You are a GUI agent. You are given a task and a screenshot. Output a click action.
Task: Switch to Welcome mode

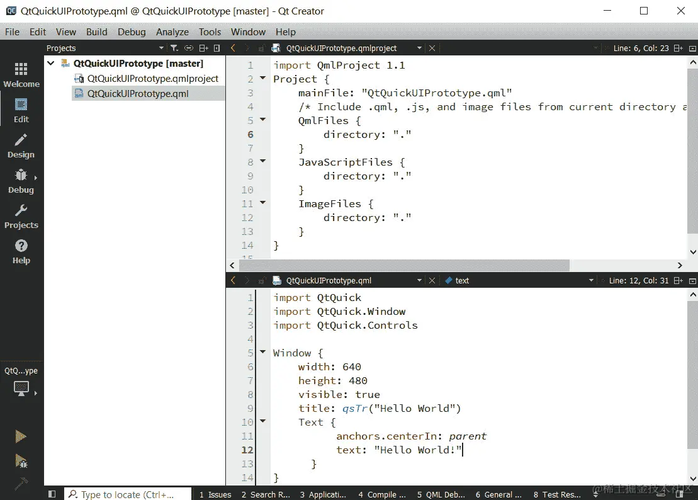[21, 74]
